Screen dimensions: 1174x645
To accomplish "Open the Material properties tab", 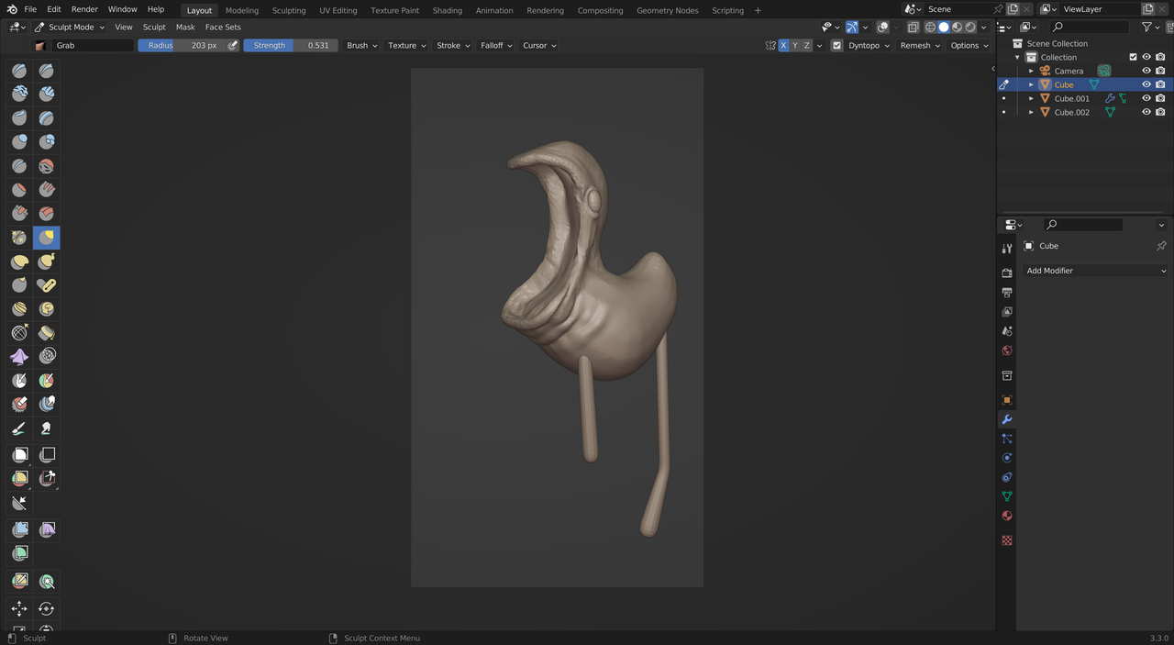I will [x=1007, y=516].
